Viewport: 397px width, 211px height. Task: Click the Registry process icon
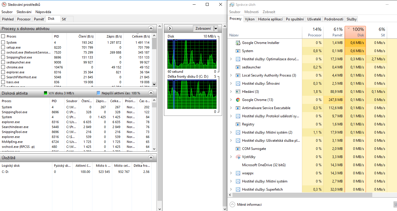click(x=238, y=124)
